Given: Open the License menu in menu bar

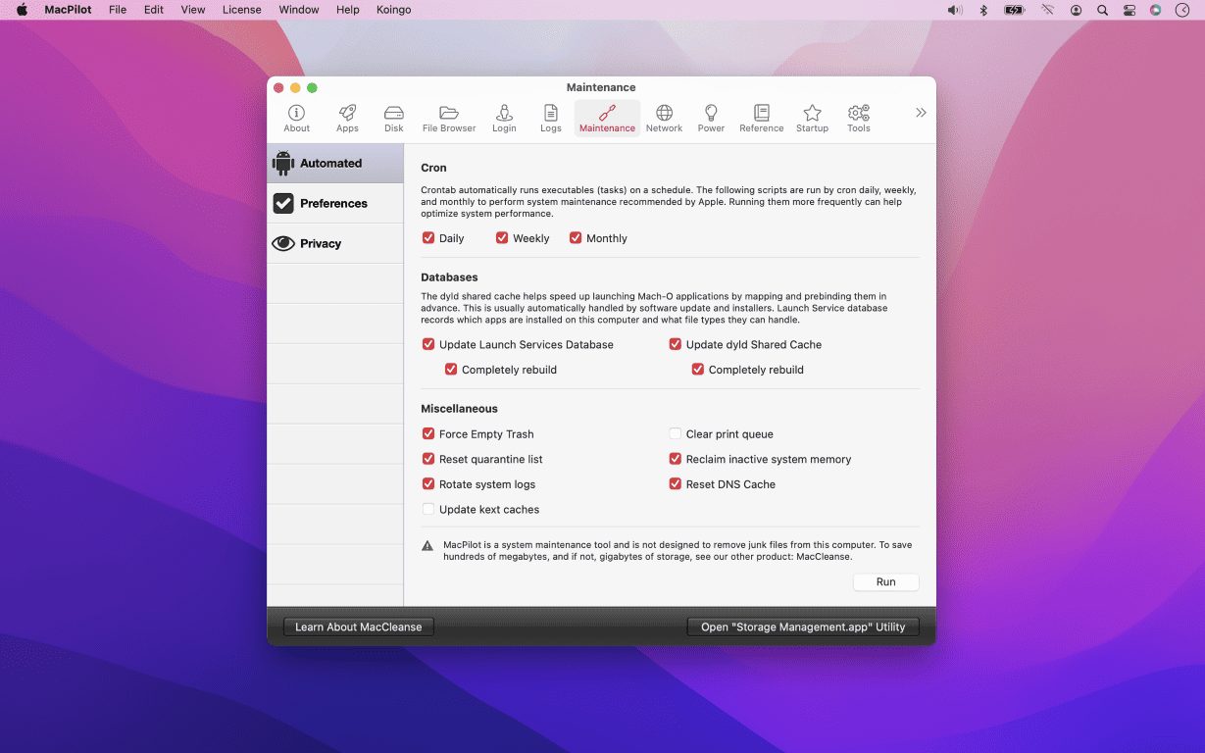Looking at the screenshot, I should (x=241, y=10).
